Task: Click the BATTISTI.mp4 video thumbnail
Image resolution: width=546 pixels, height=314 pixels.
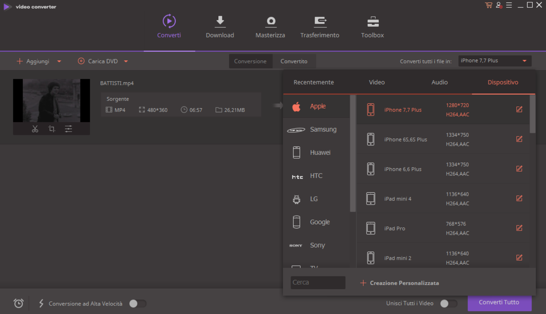Action: (52, 100)
